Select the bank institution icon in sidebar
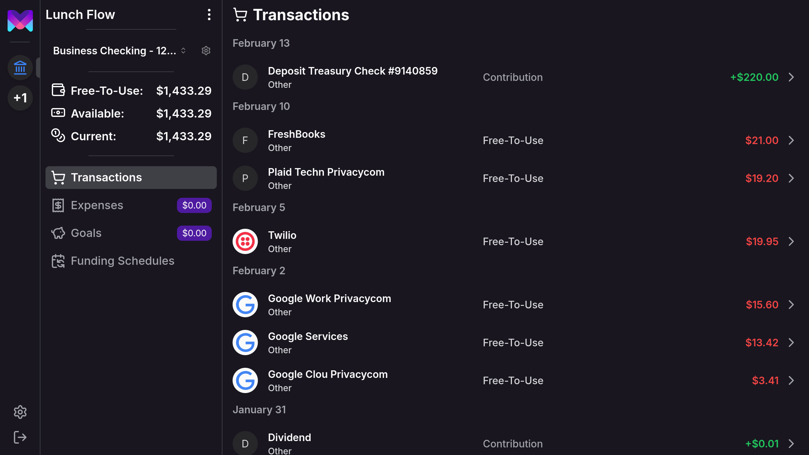This screenshot has width=809, height=455. tap(20, 68)
